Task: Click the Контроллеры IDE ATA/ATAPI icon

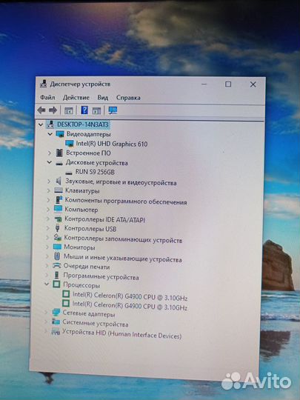Action: point(58,219)
